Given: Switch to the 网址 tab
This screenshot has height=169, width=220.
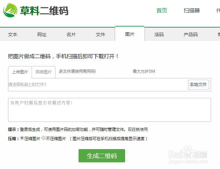Looking at the screenshot, I should 42,35.
